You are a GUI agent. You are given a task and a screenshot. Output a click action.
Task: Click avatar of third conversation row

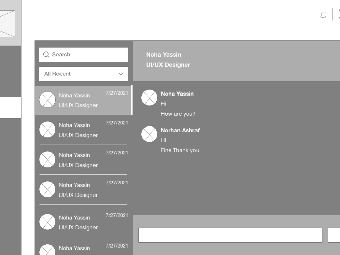48,159
